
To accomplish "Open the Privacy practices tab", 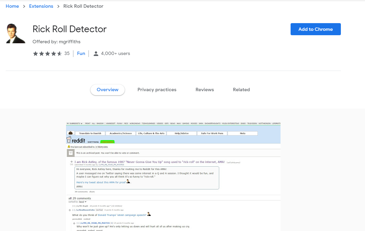I will tap(157, 90).
